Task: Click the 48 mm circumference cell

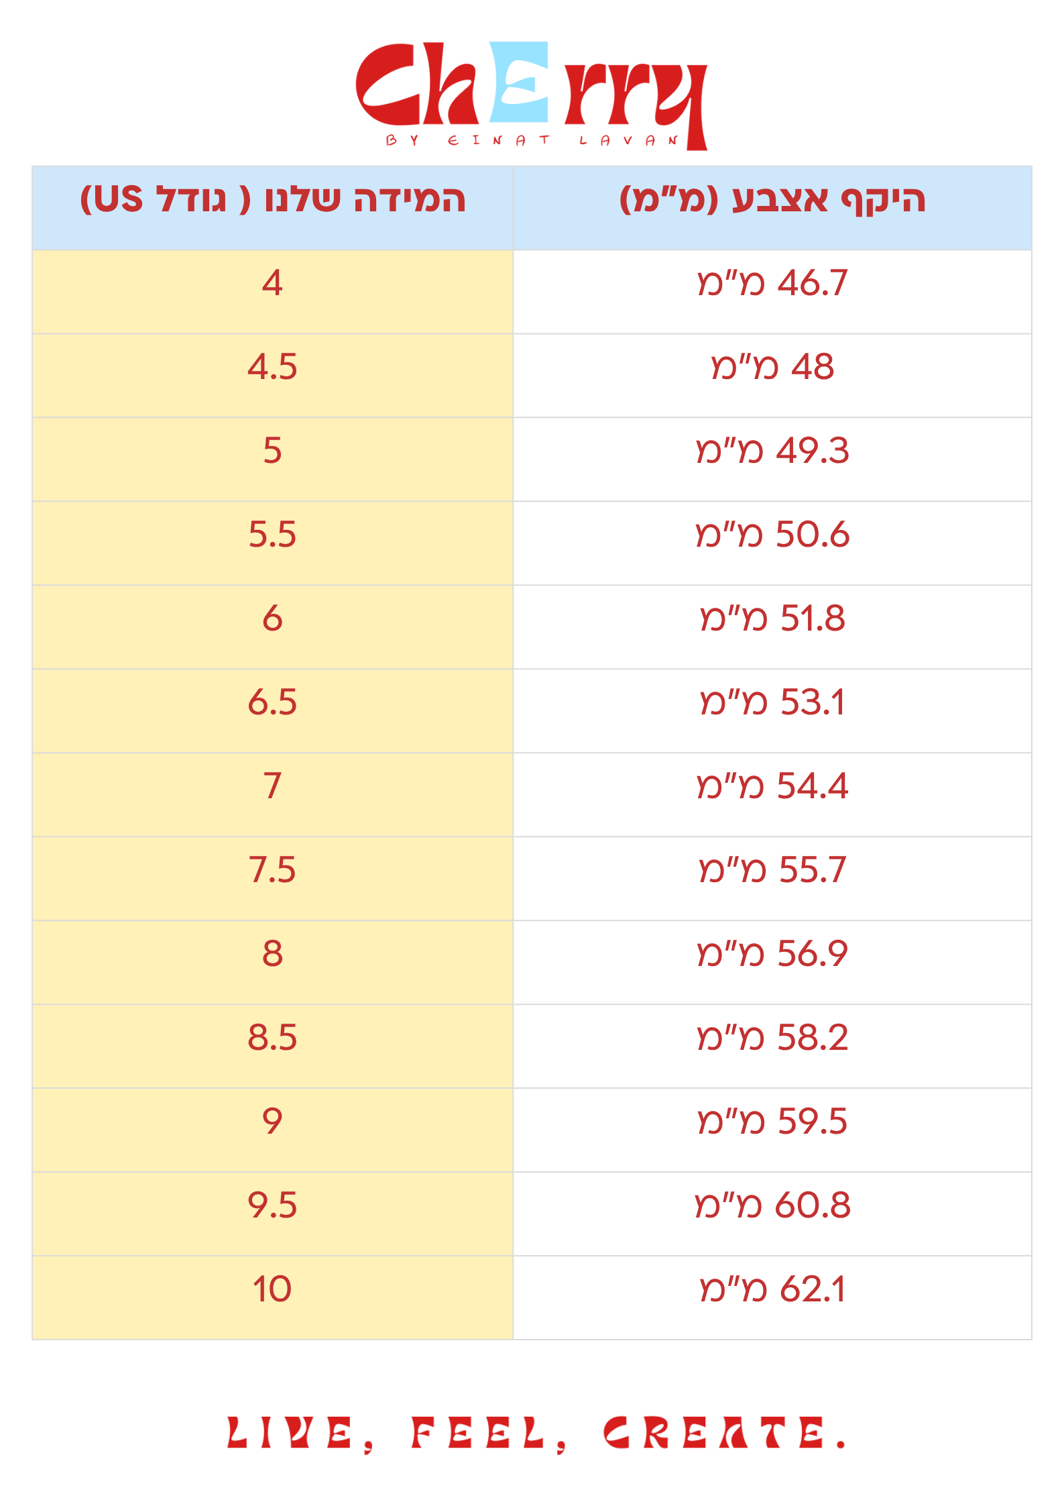Action: (x=772, y=367)
